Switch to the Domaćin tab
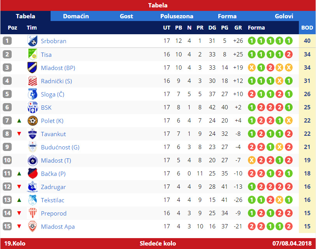This screenshot has height=249, width=316. [76, 16]
